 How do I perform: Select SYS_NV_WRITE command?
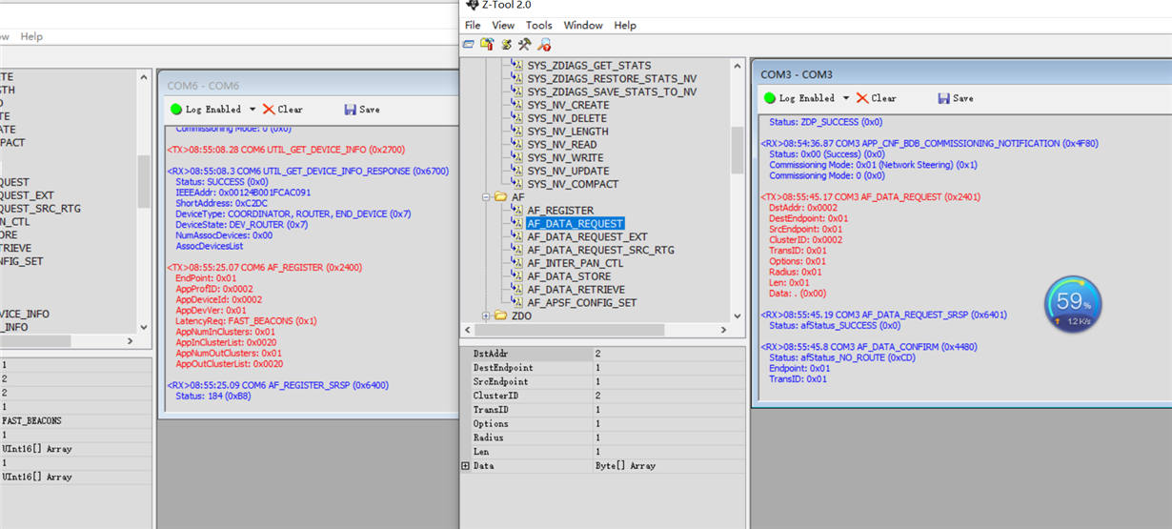pyautogui.click(x=565, y=157)
